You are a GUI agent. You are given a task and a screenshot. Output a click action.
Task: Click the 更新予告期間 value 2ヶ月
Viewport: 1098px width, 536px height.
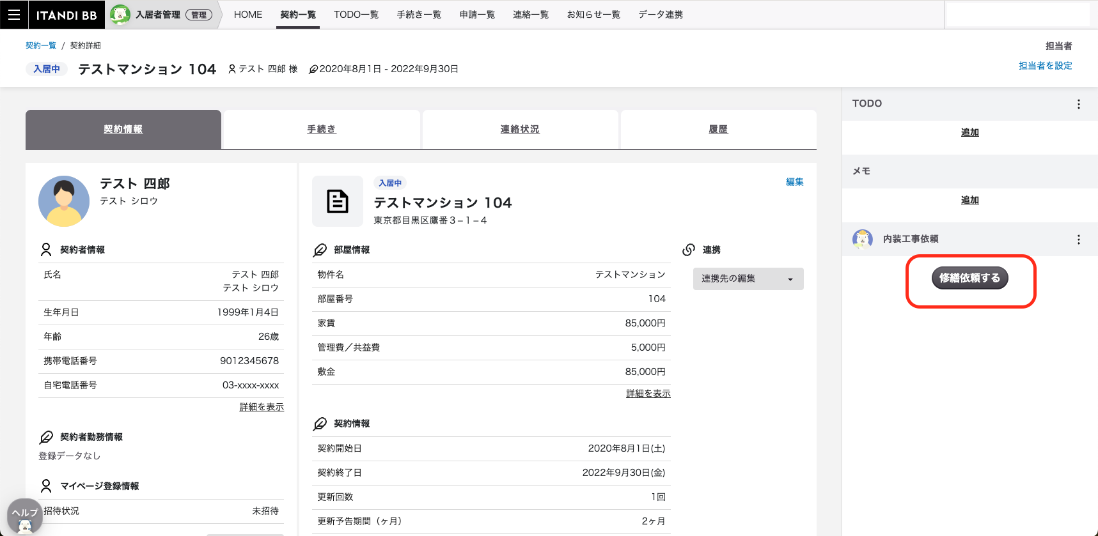tap(654, 521)
